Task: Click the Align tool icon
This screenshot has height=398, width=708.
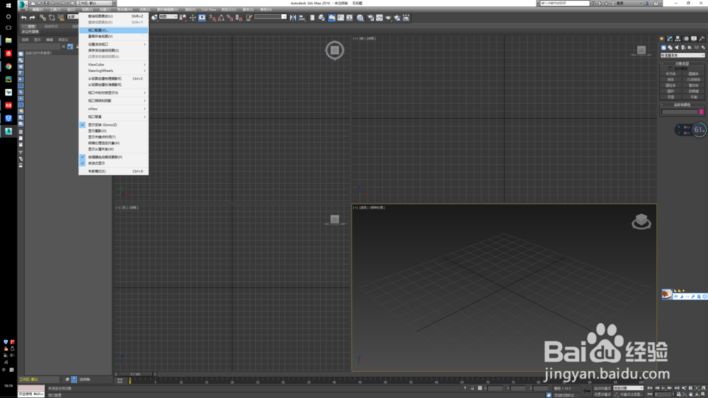Action: [302, 18]
